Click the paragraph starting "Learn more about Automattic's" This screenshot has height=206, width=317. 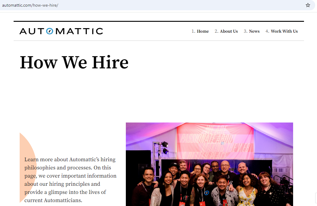pyautogui.click(x=70, y=180)
